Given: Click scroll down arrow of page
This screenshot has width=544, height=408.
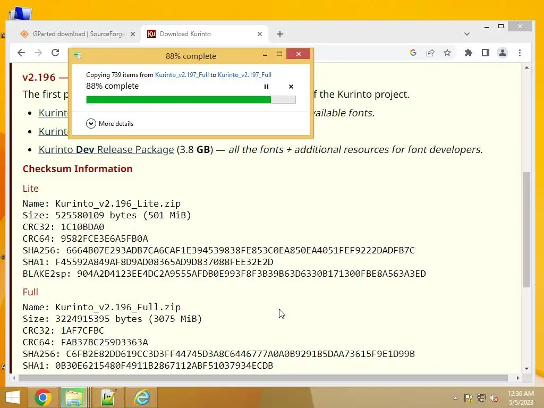Looking at the screenshot, I should coord(526,369).
